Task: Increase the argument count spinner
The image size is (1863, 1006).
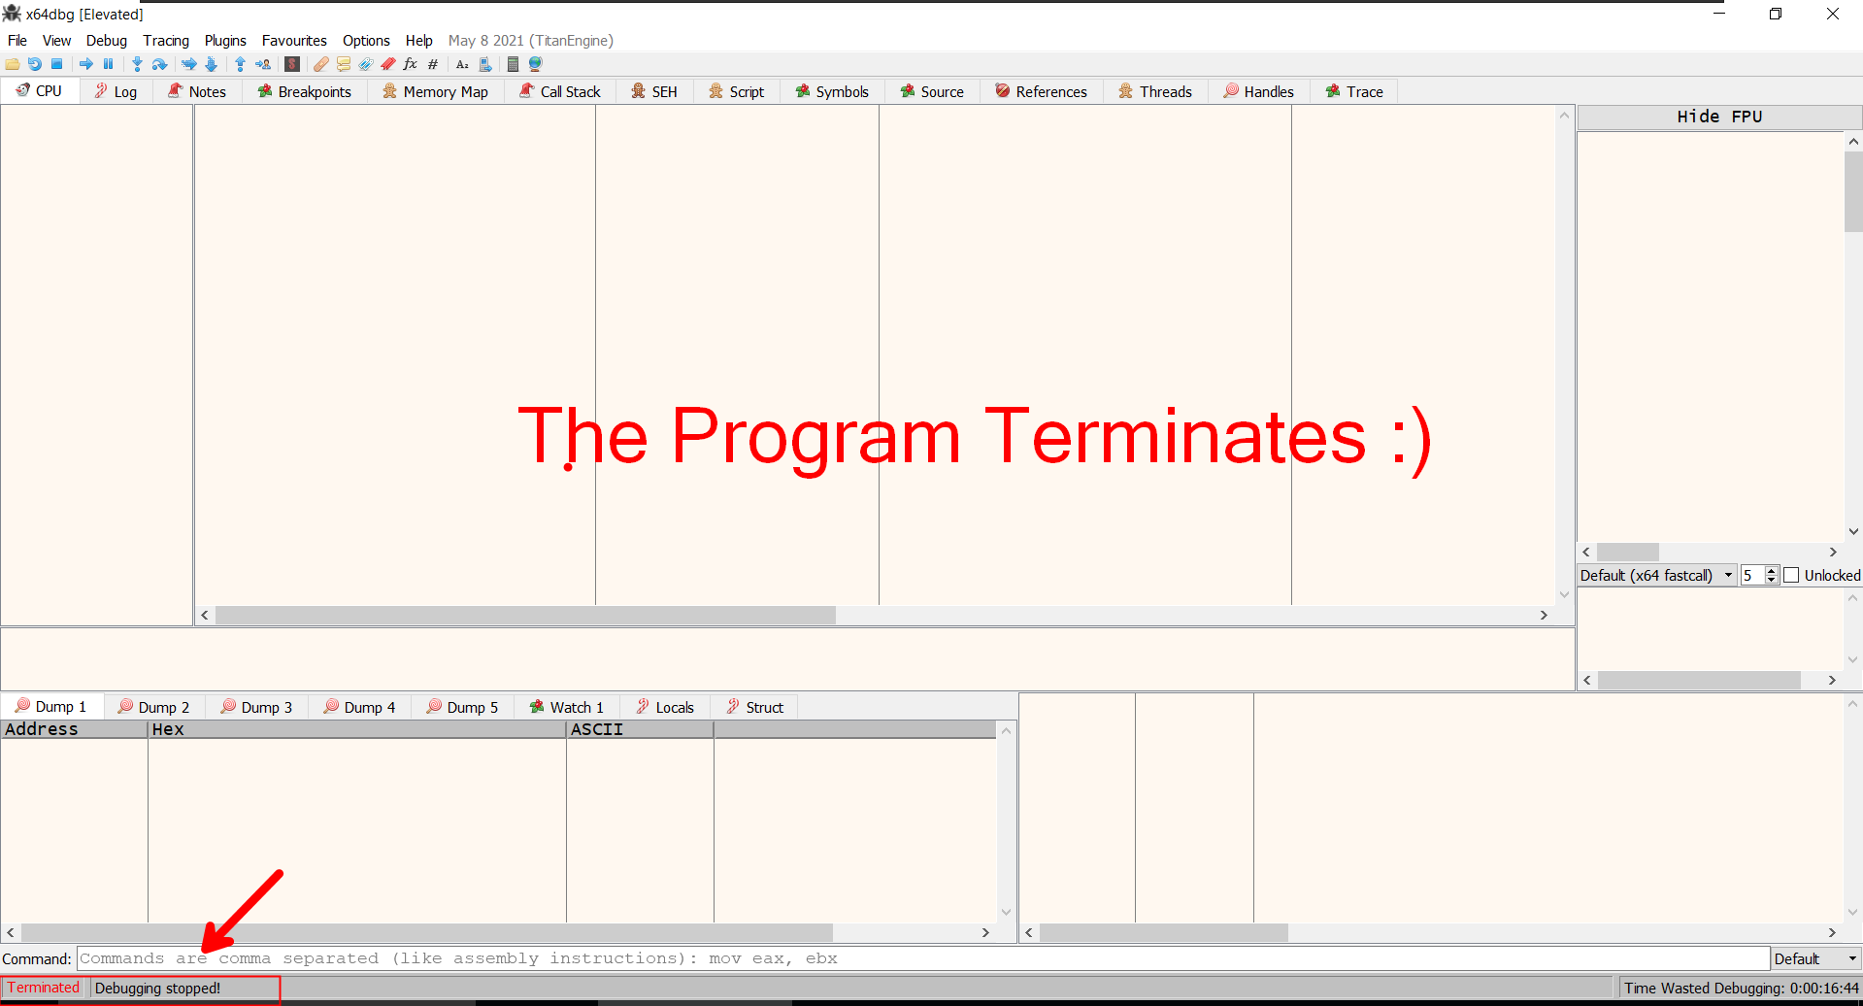Action: tap(1772, 571)
